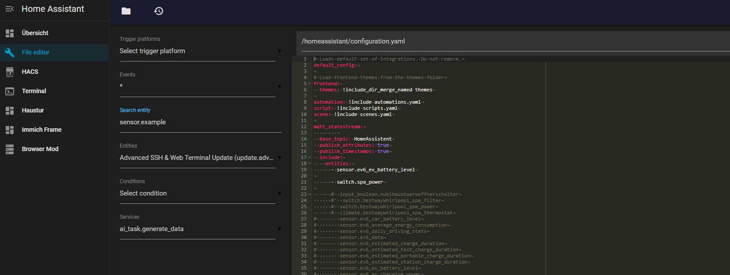Screen dimensions: 730x275
Task: Open the Immich Frame dashboard icon
Action: pyautogui.click(x=10, y=130)
